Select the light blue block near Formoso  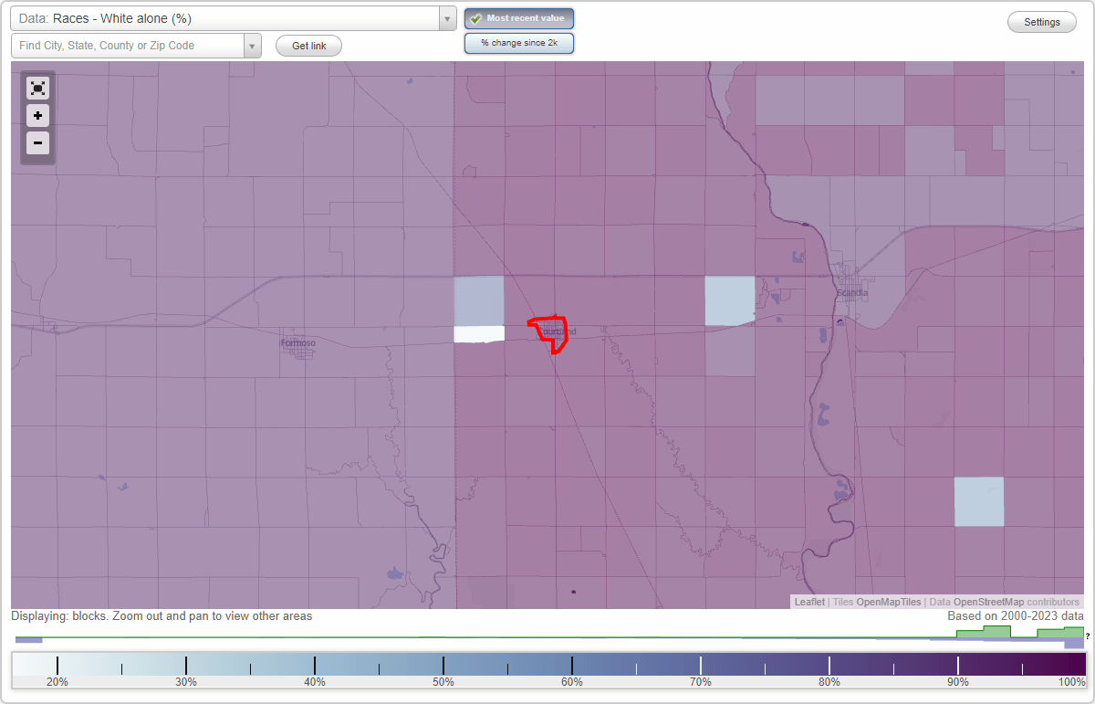(478, 301)
